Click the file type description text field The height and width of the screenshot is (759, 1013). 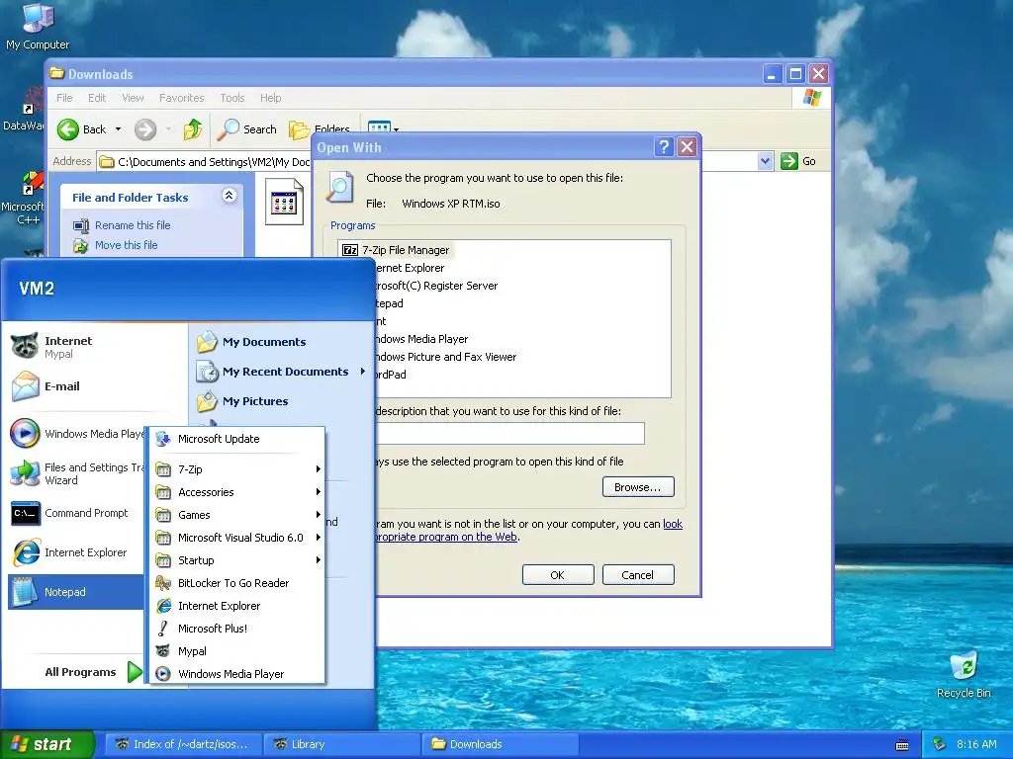509,433
